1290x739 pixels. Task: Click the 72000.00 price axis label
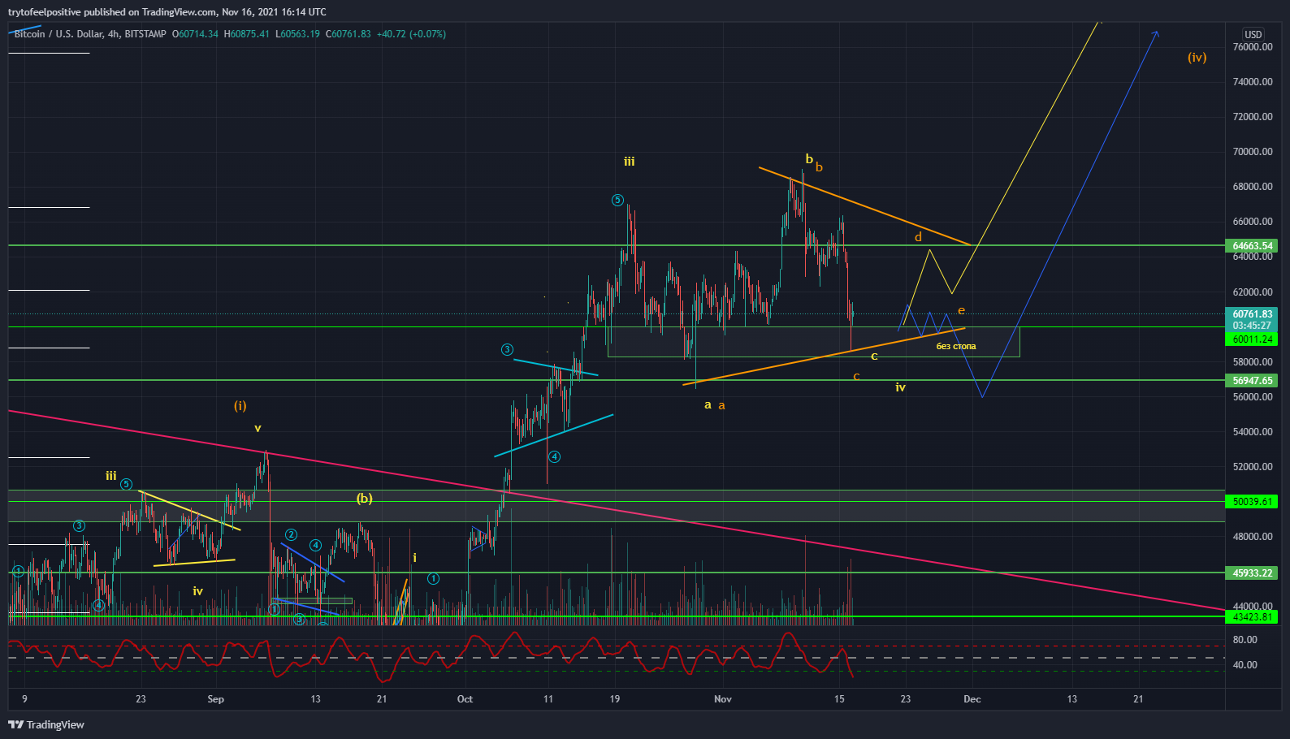[1253, 117]
